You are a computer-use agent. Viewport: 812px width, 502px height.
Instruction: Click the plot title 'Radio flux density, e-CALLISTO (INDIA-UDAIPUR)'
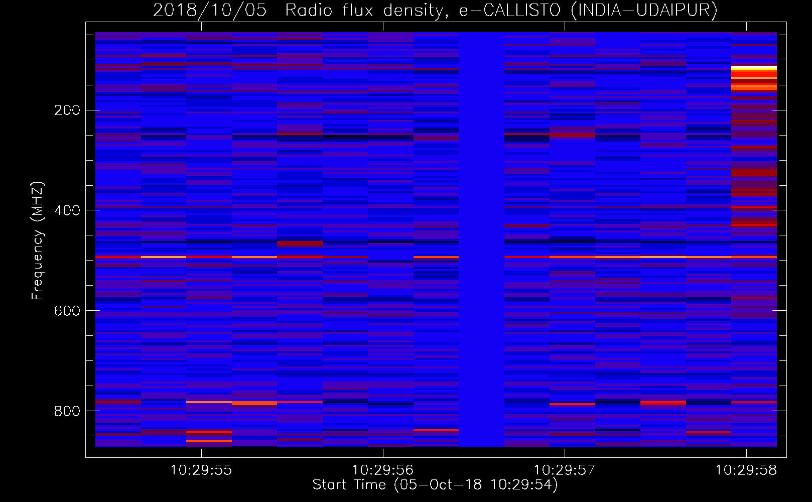click(501, 11)
